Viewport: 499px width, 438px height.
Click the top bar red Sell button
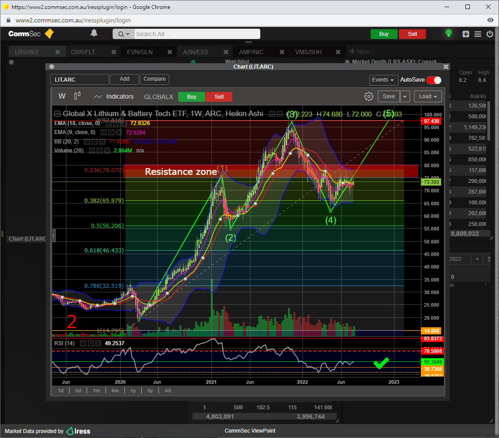coord(412,34)
